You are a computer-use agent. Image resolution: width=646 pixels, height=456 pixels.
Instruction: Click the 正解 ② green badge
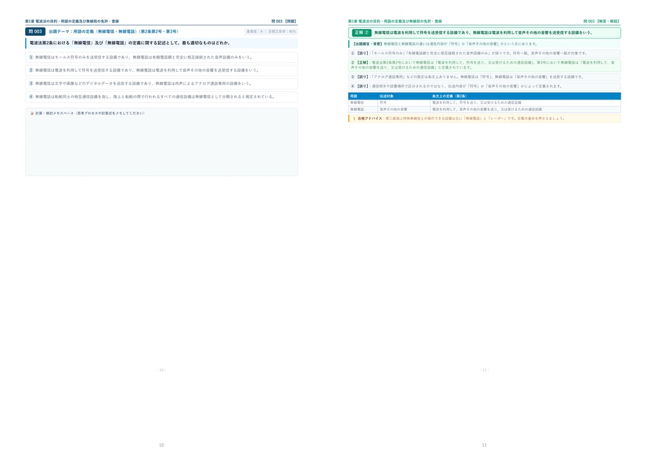tap(361, 33)
